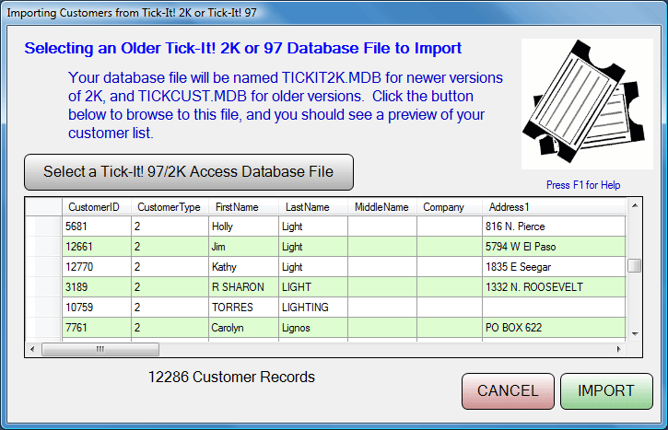668x430 pixels.
Task: Click the cell '5681'
Action: pos(97,227)
